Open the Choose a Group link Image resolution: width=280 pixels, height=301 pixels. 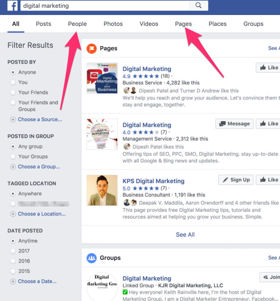point(39,166)
